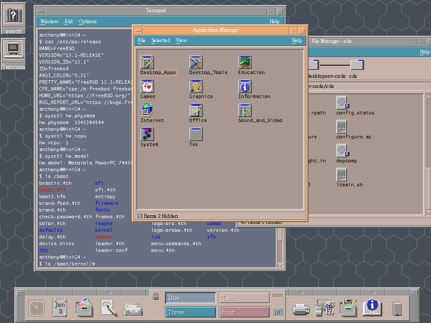Open the Desktop_Tools application group
This screenshot has height=323, width=431.
click(x=196, y=62)
